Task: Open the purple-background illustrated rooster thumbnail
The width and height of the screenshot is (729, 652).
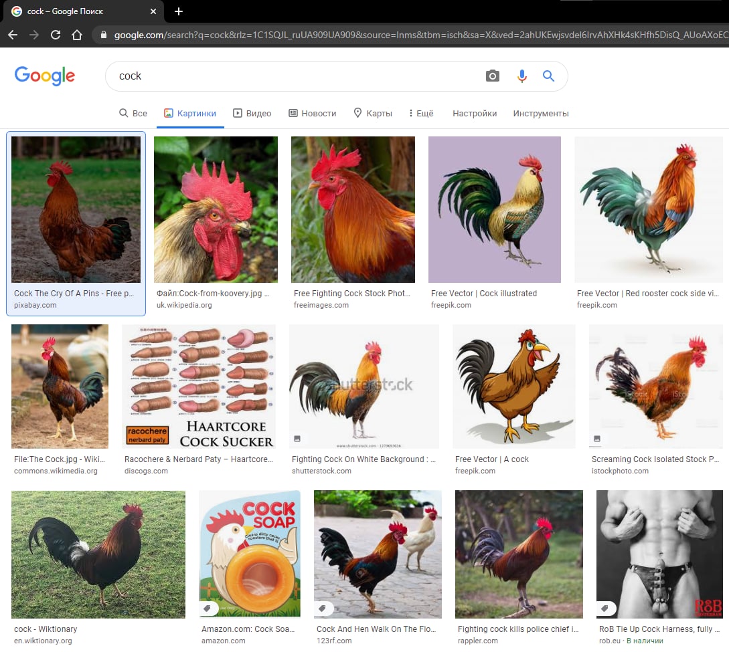Action: click(494, 209)
